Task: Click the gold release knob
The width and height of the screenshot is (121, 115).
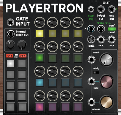Action: coord(106,102)
